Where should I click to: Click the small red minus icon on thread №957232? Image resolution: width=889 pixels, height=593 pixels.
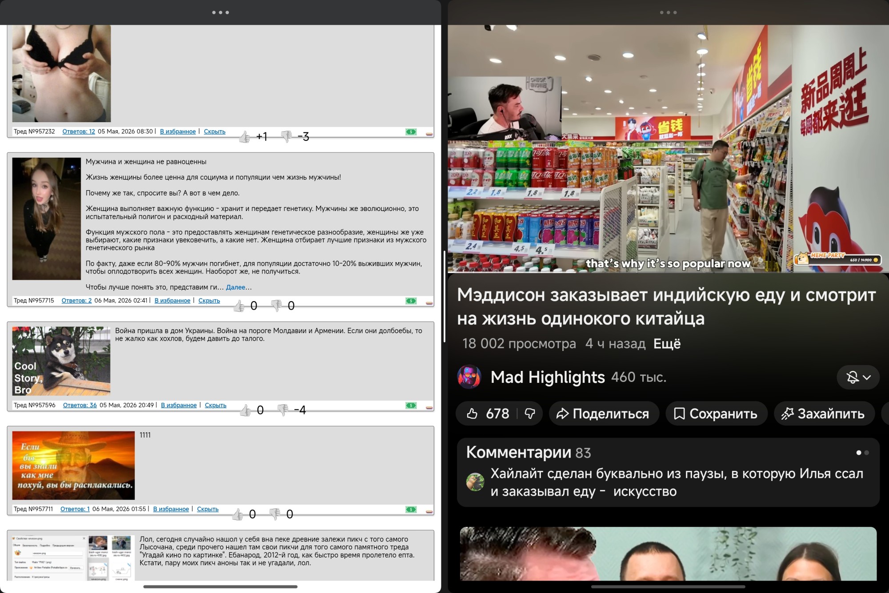pos(429,134)
